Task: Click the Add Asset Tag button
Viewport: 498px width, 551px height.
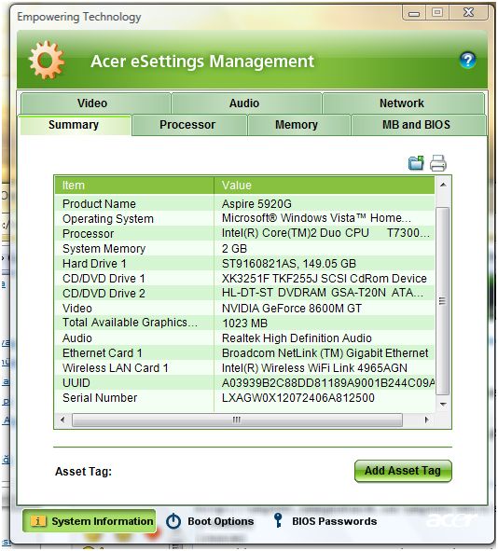Action: coord(403,471)
